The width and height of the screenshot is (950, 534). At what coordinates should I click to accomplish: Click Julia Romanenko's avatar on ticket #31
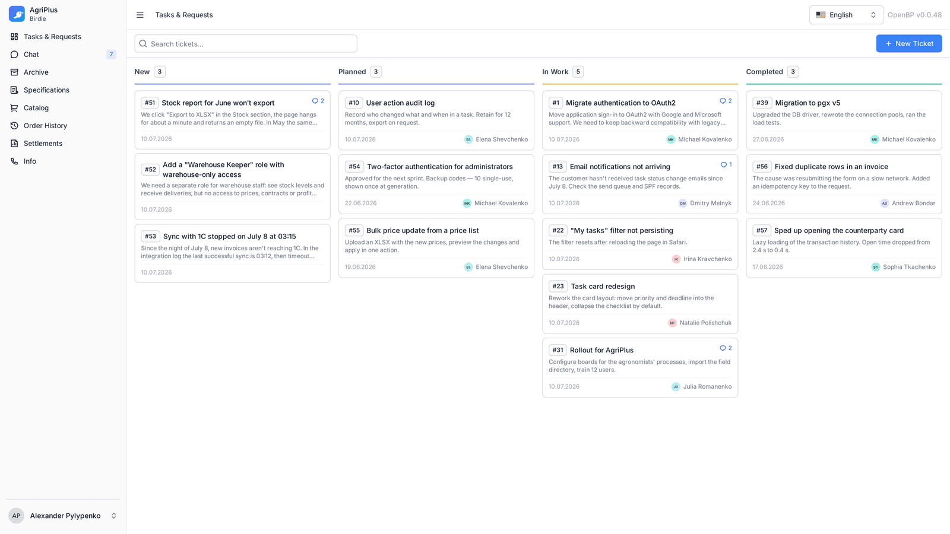pyautogui.click(x=676, y=387)
